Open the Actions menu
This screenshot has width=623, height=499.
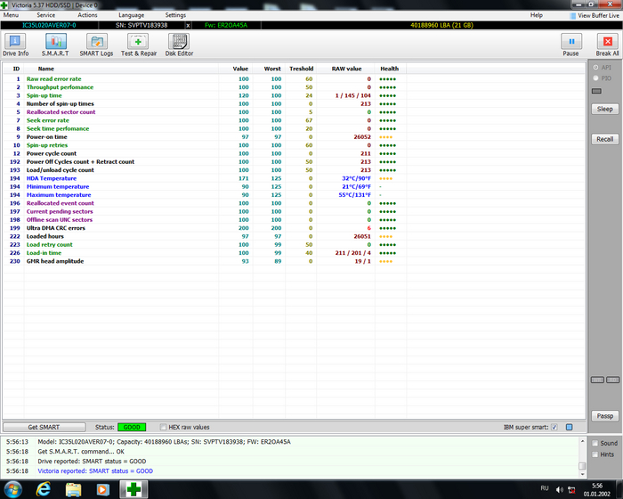pos(87,15)
